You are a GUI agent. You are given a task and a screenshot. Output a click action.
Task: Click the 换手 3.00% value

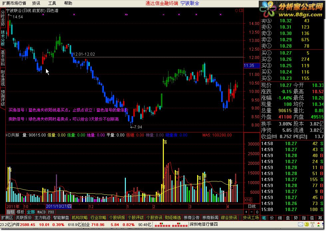(285, 124)
